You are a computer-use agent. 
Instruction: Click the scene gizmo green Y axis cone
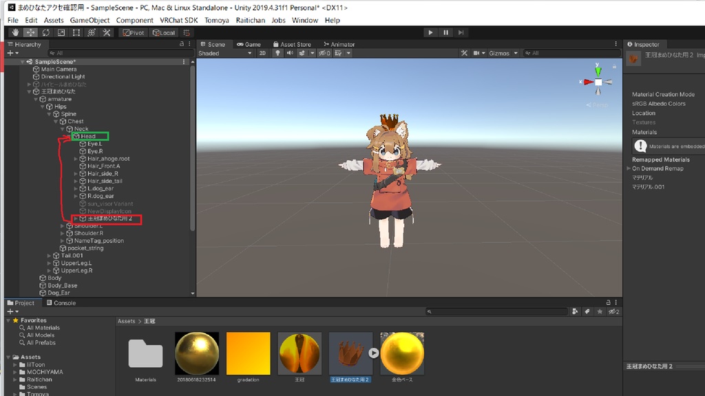point(598,71)
